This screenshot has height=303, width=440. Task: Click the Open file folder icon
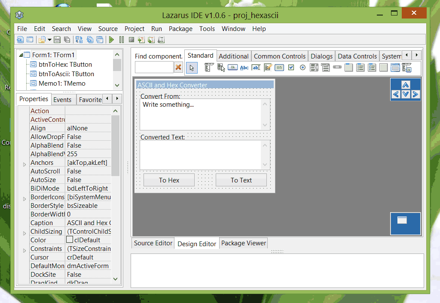coord(42,40)
